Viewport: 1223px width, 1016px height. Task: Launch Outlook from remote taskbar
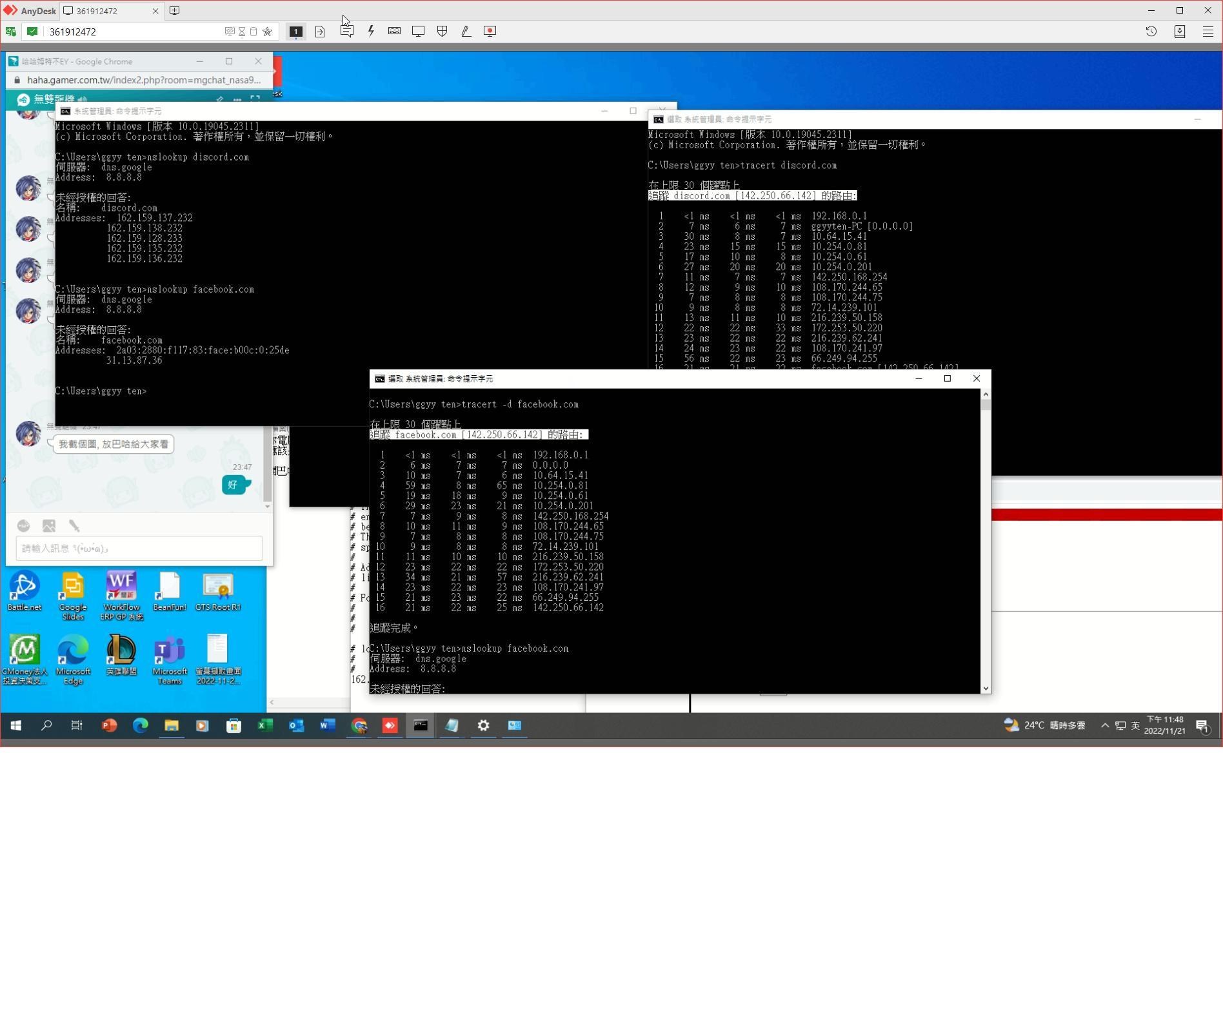click(x=296, y=725)
